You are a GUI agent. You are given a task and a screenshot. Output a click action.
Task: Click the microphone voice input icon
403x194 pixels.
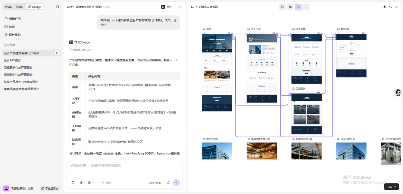pos(168,183)
